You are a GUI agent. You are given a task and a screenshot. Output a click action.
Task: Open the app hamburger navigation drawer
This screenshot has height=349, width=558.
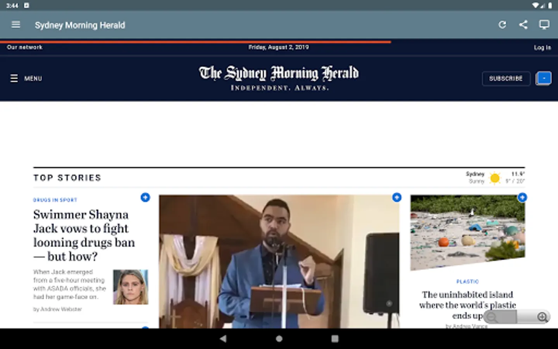tap(16, 25)
